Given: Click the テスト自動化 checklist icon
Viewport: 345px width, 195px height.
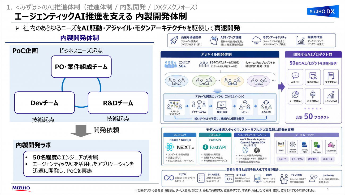Looking at the screenshot, I should click(x=201, y=178).
